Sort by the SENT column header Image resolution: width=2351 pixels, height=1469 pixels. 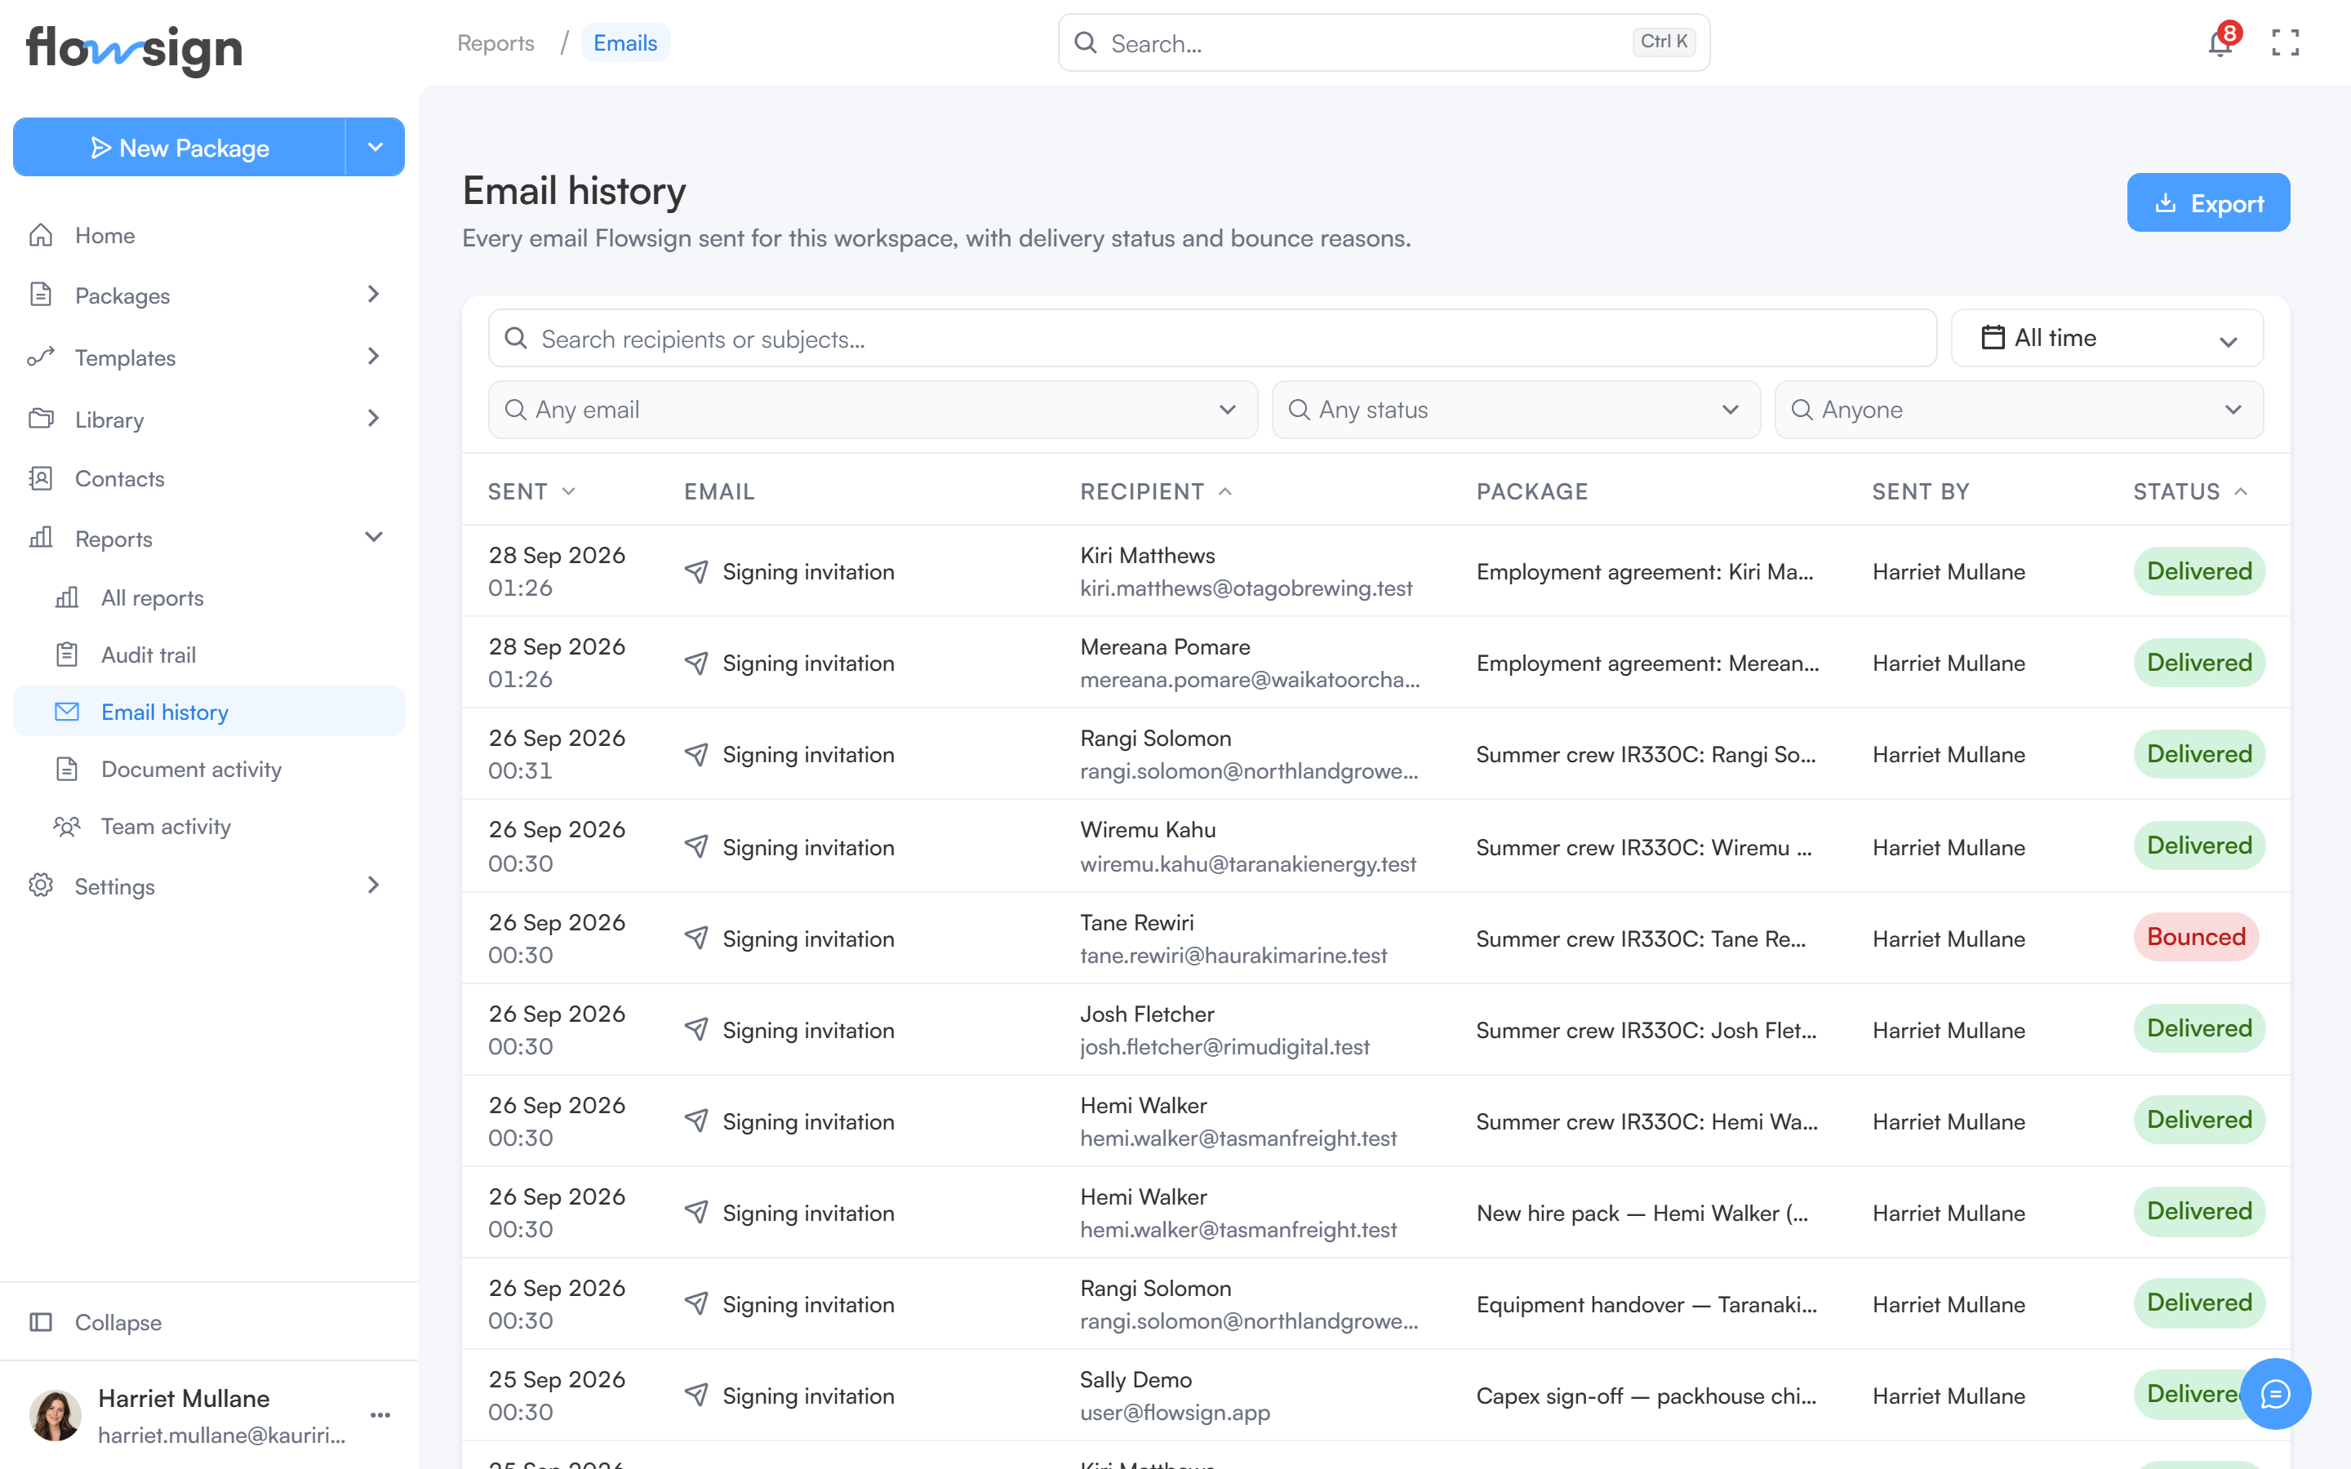[531, 491]
